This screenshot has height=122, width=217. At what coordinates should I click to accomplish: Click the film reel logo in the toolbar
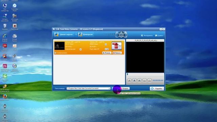pos(121,34)
